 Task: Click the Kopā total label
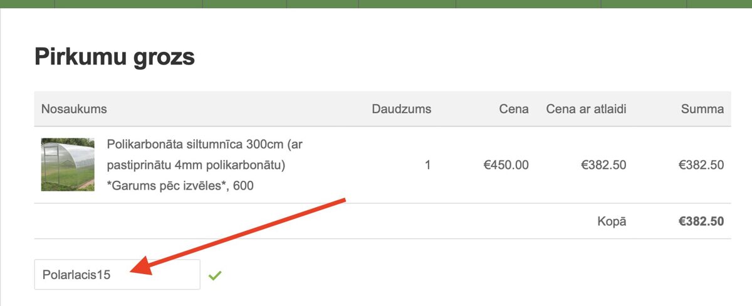click(611, 221)
